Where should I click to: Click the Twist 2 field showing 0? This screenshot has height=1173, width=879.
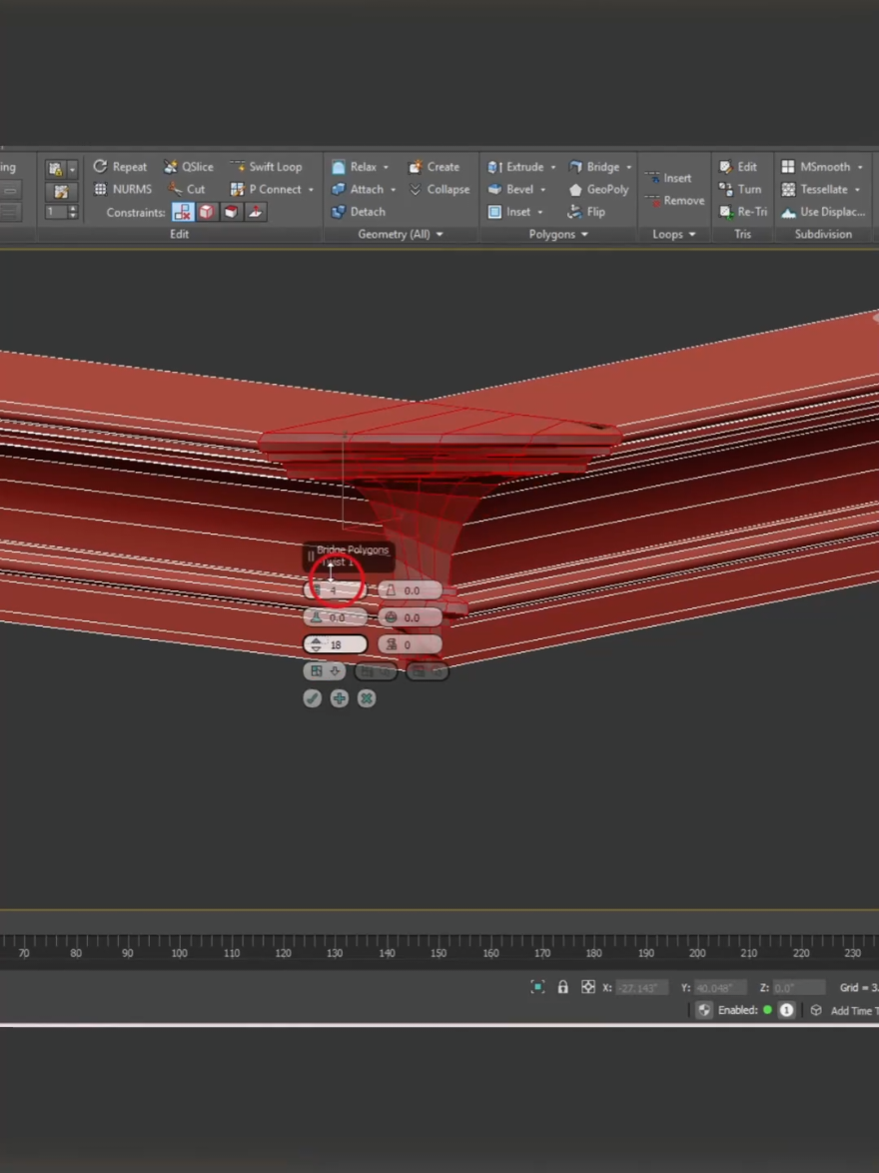coord(410,644)
